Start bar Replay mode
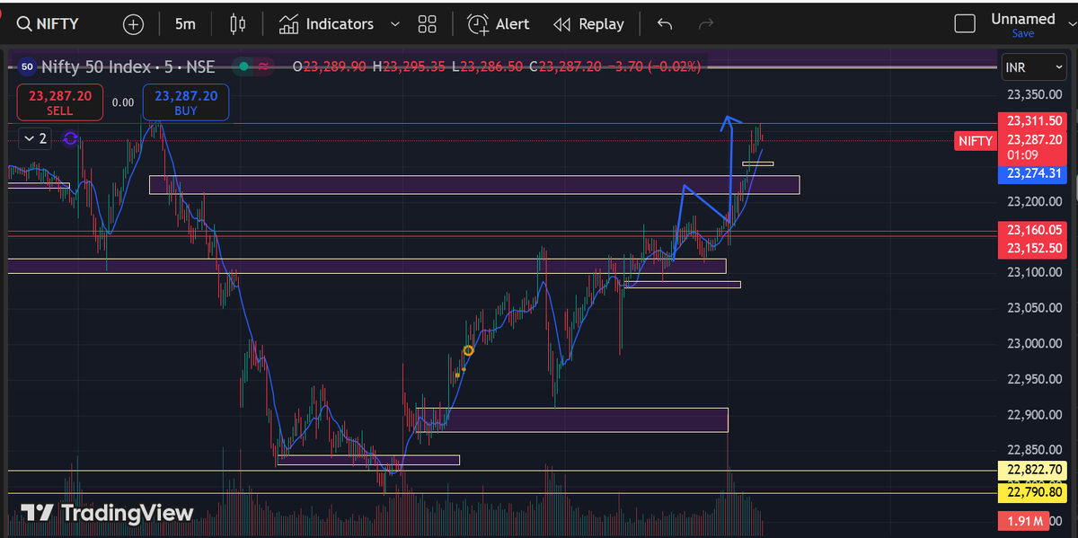 point(588,24)
